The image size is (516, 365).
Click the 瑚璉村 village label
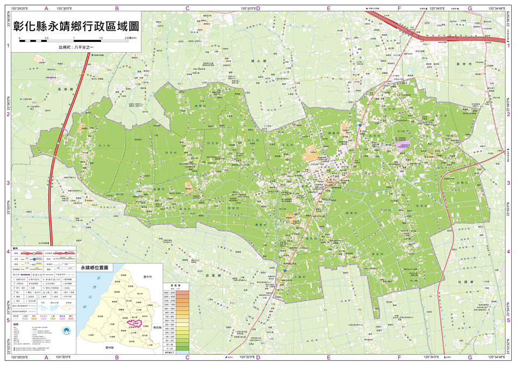pyautogui.click(x=334, y=133)
